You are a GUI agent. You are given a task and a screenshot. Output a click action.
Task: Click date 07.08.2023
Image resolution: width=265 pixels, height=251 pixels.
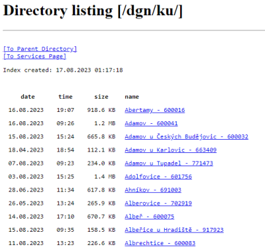[26, 163]
